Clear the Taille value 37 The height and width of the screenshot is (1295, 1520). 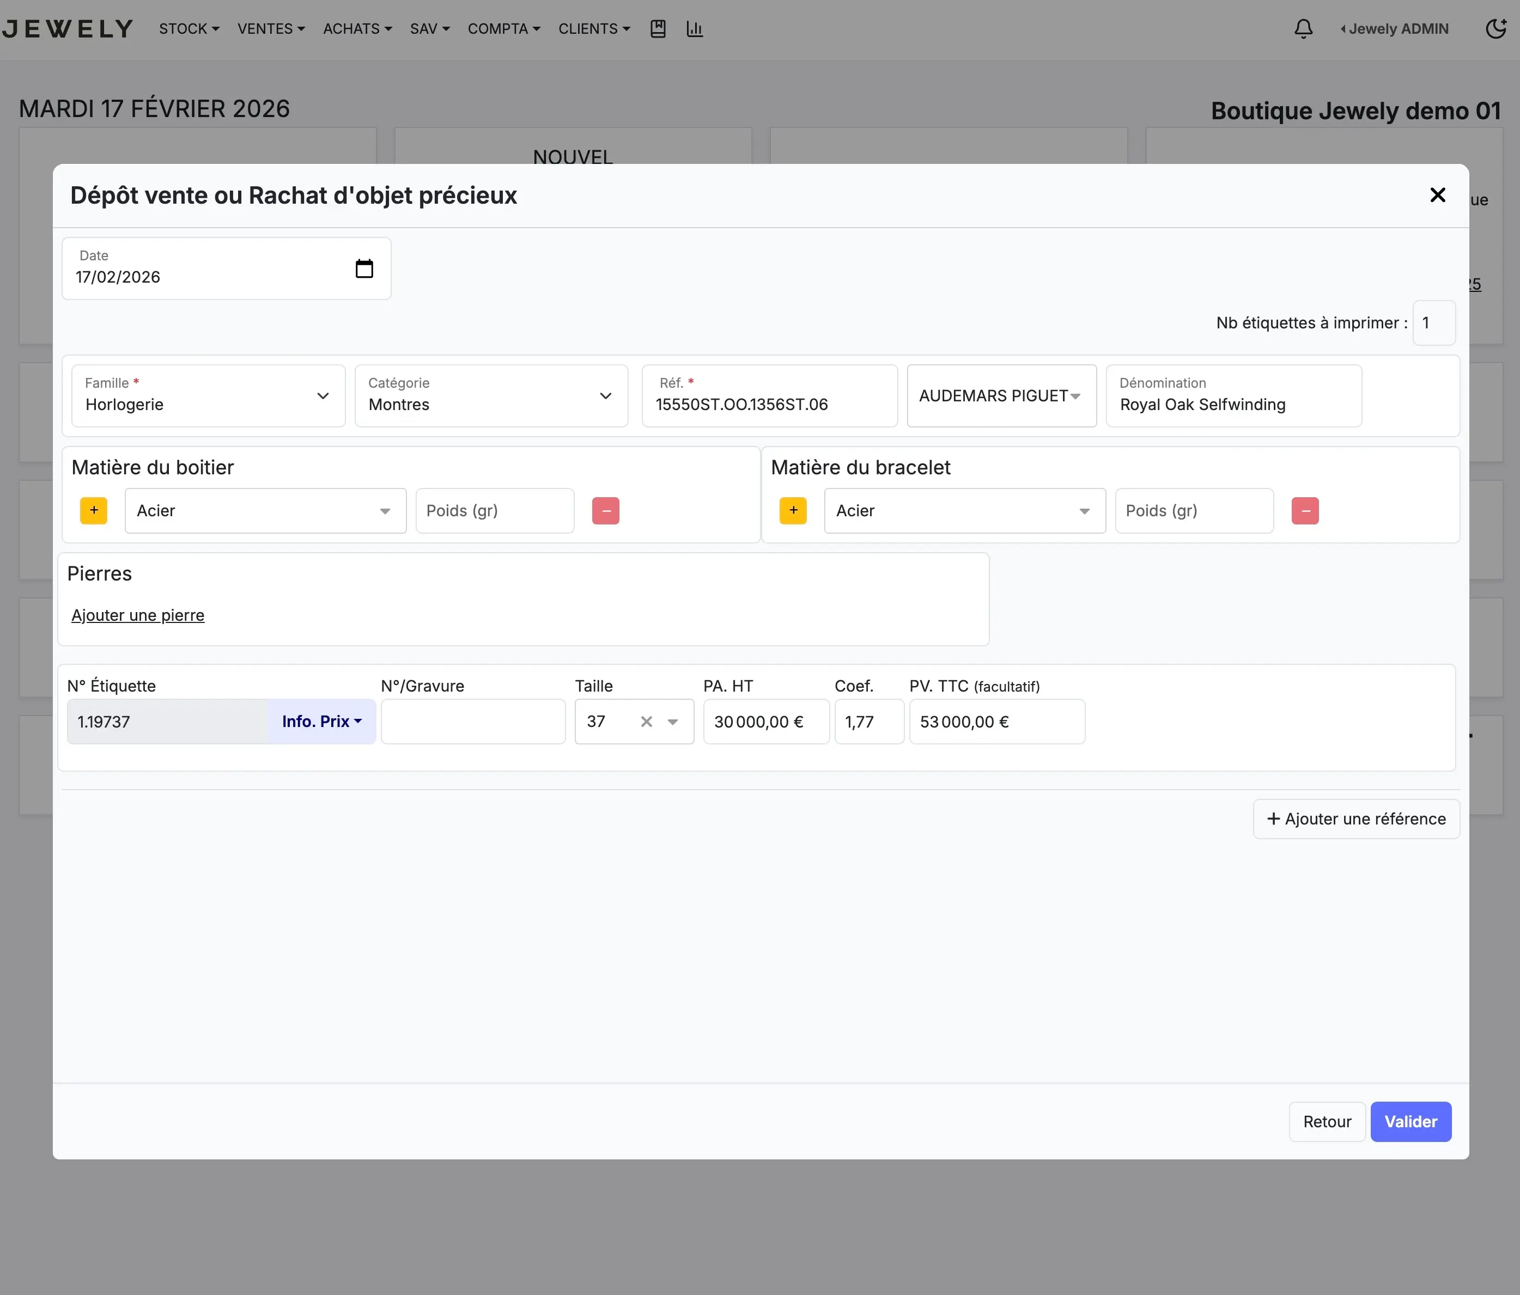pos(646,722)
